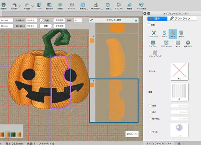
Task: Enable the 自動 checkbox in properties
Action: pyautogui.click(x=149, y=25)
